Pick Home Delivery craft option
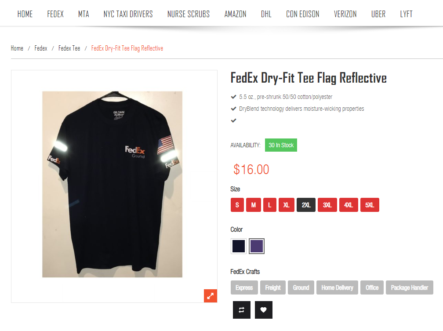The image size is (443, 331). (337, 287)
